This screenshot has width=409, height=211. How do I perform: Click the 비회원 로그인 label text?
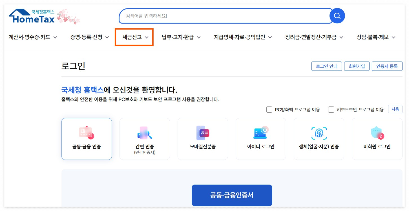(377, 147)
